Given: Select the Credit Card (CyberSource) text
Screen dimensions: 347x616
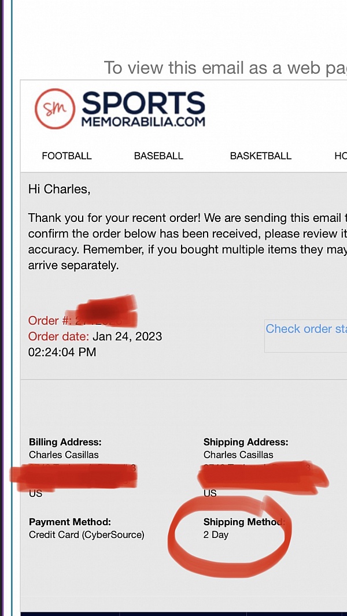Looking at the screenshot, I should pos(86,535).
